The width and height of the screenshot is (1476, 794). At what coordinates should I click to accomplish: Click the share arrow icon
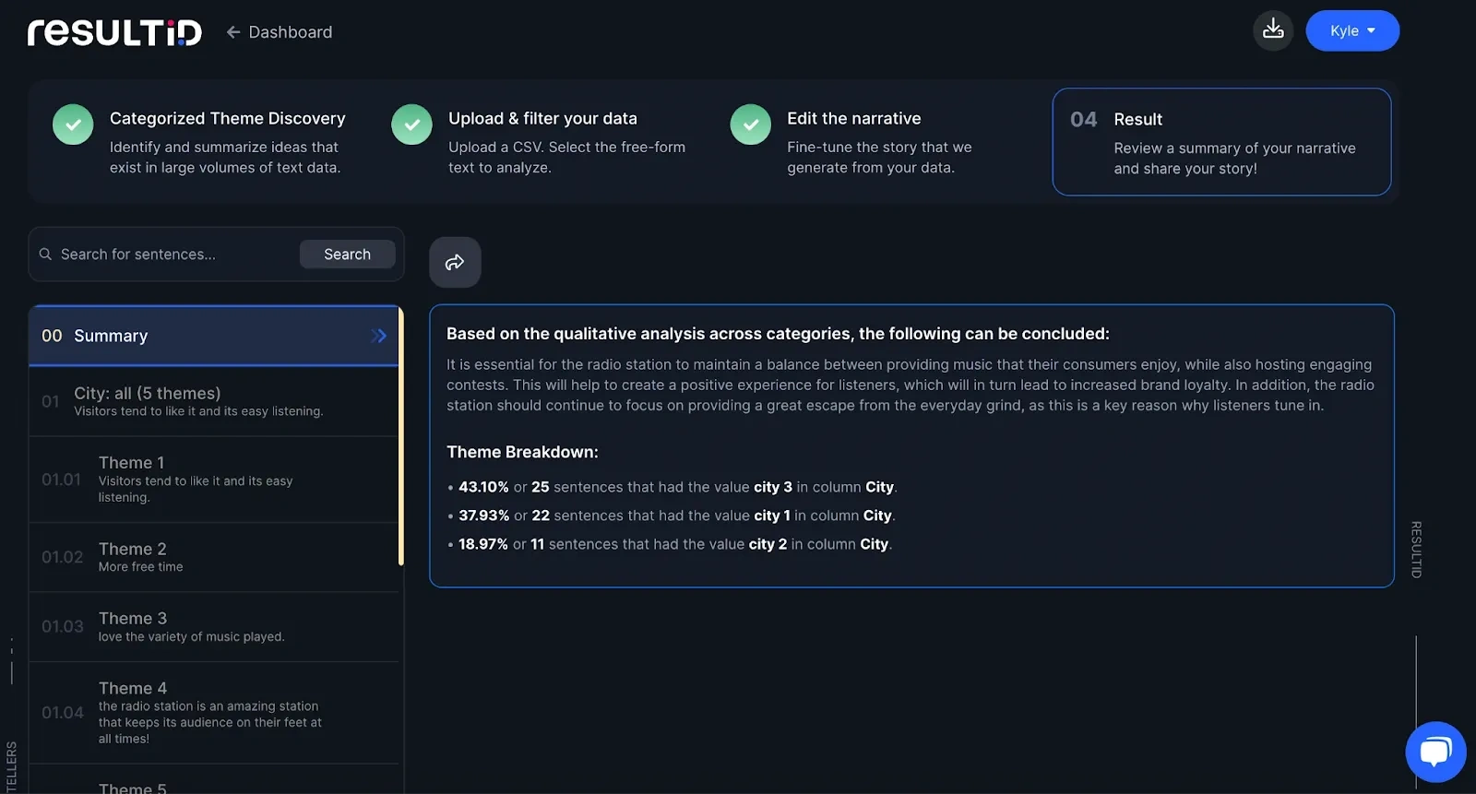pyautogui.click(x=455, y=263)
